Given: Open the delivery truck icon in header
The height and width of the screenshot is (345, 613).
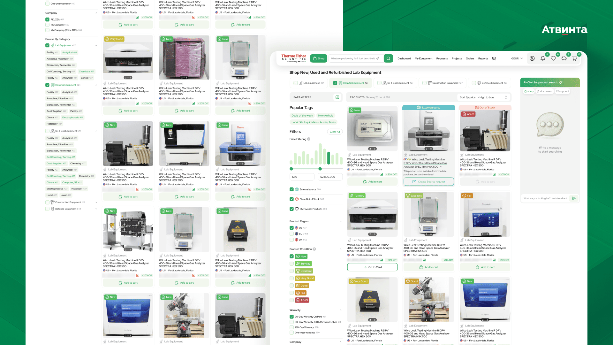Looking at the screenshot, I should pyautogui.click(x=564, y=58).
